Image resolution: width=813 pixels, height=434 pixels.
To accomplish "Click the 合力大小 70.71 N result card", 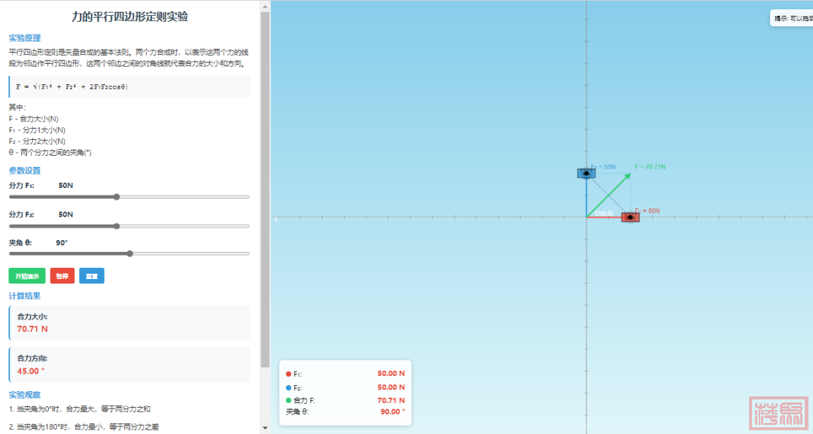I will coord(129,323).
